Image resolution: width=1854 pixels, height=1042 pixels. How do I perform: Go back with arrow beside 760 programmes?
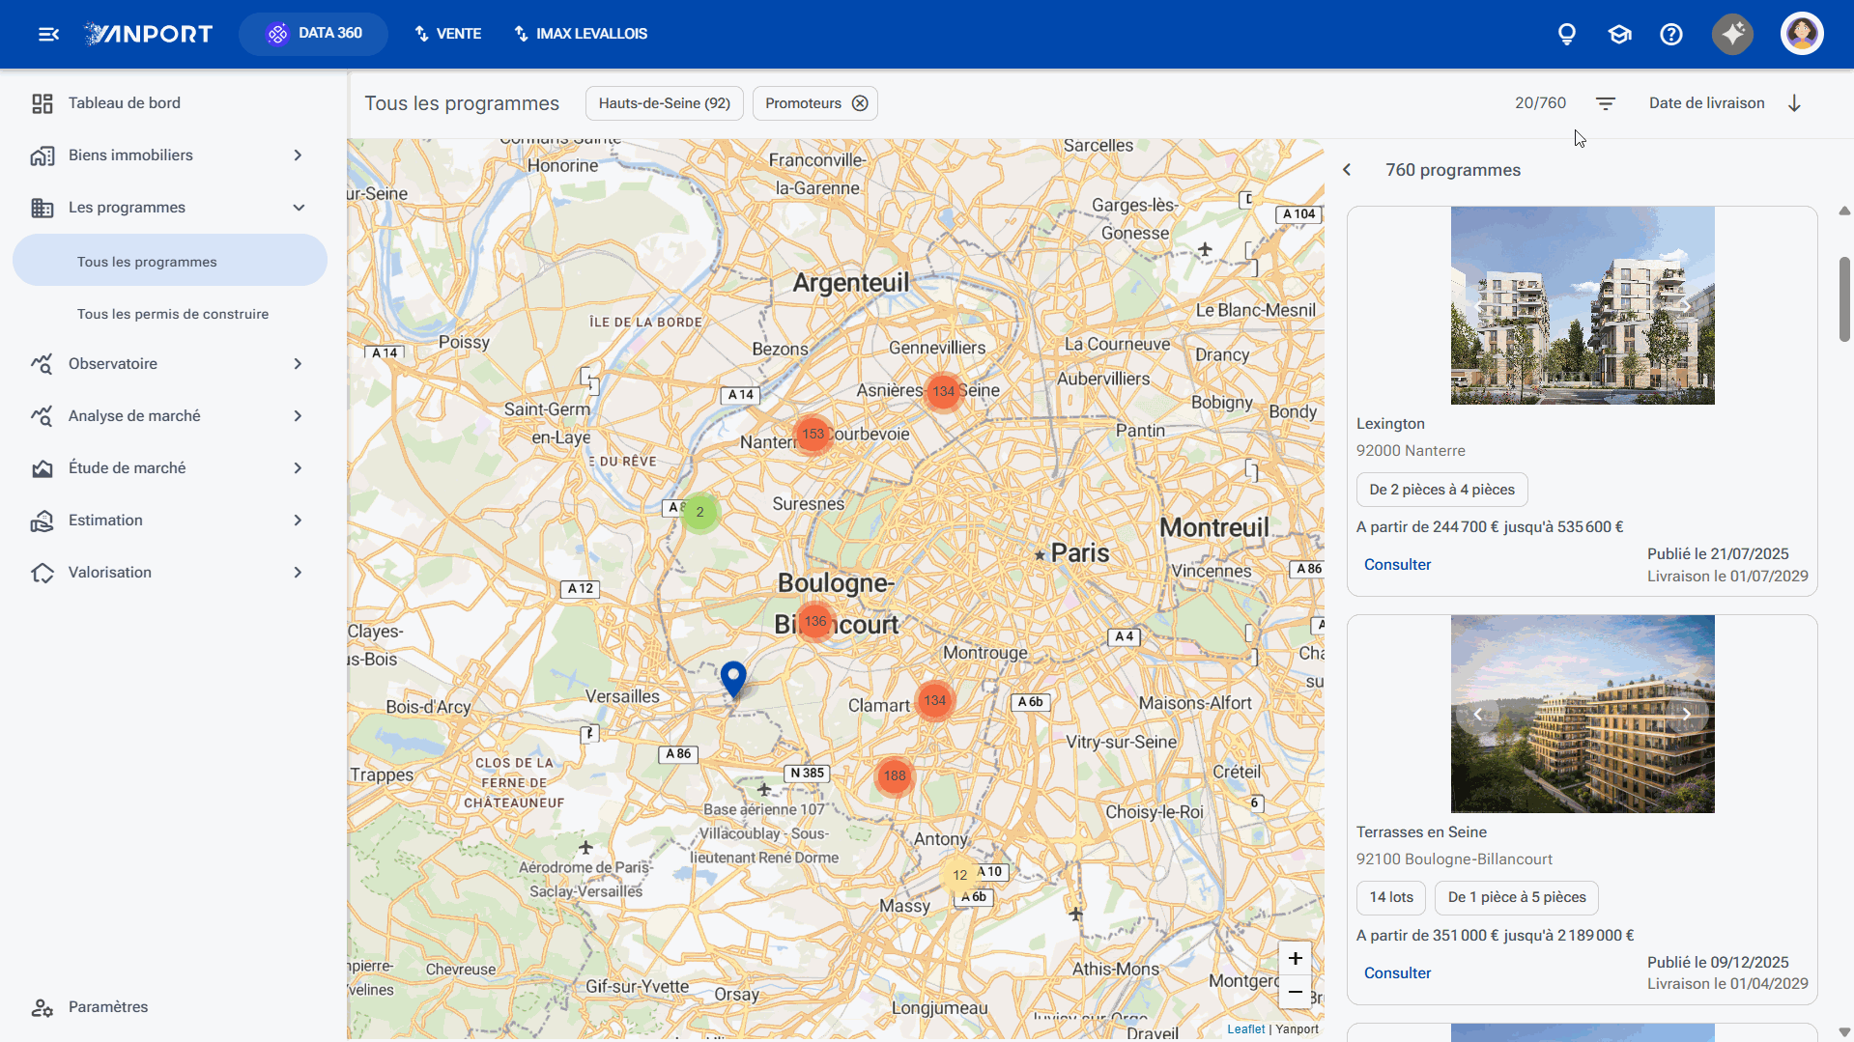click(x=1347, y=170)
